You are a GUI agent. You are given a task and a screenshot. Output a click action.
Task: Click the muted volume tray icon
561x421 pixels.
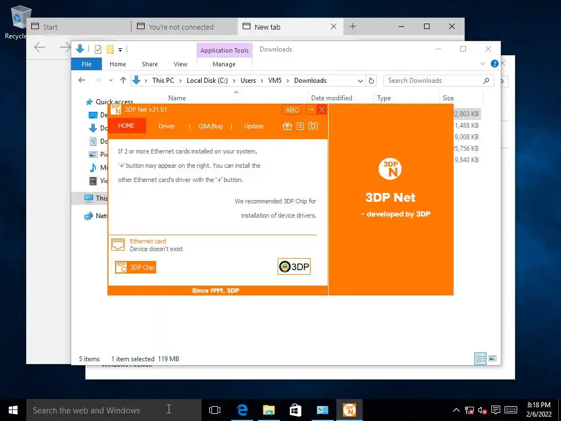click(482, 410)
